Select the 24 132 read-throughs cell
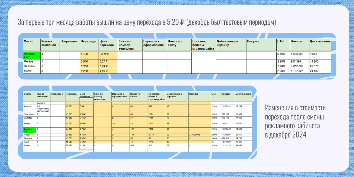 click(320, 71)
